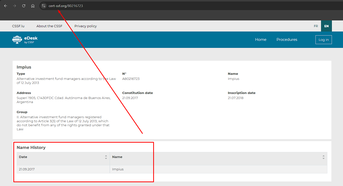The height and width of the screenshot is (186, 343).
Task: Open the CSSF.lu link
Action: (18, 26)
